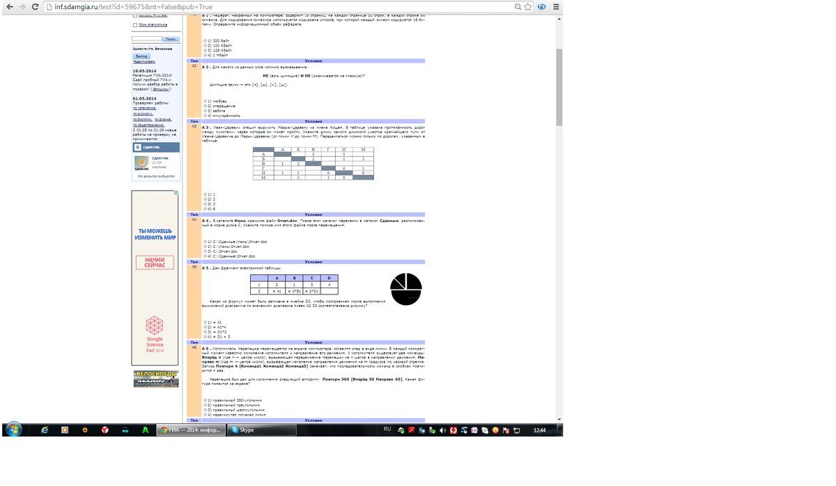The image size is (836, 486).
Task: Open the zoom magnifier icon in address bar
Action: coord(518,7)
